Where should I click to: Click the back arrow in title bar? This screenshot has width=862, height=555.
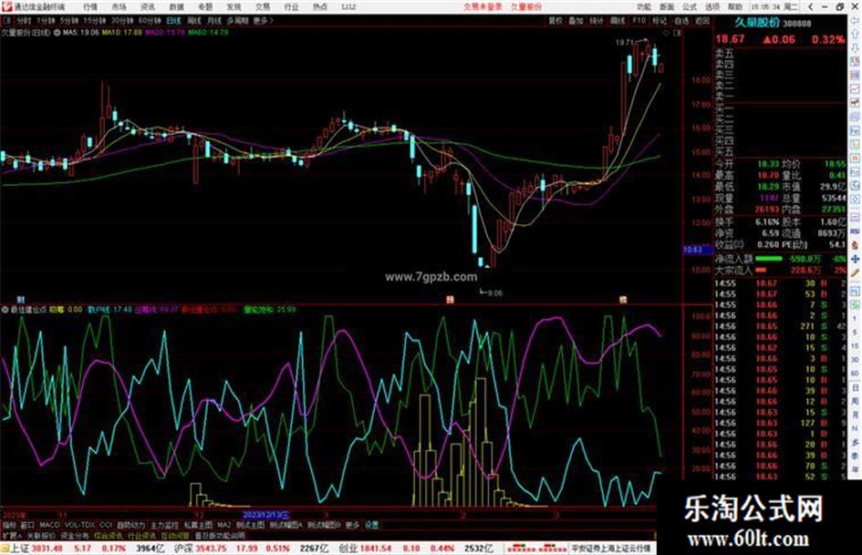811,7
